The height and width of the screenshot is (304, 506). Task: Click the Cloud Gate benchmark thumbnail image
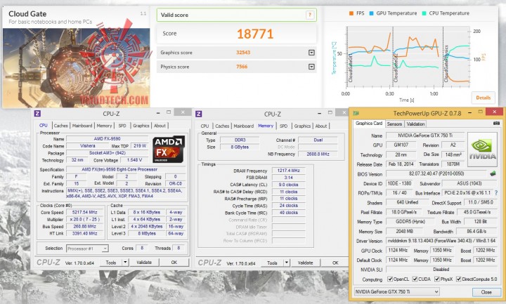[76, 67]
